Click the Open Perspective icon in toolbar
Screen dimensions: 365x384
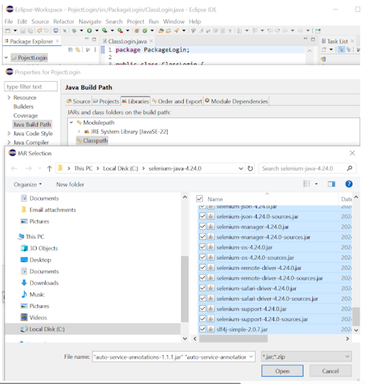(318, 31)
